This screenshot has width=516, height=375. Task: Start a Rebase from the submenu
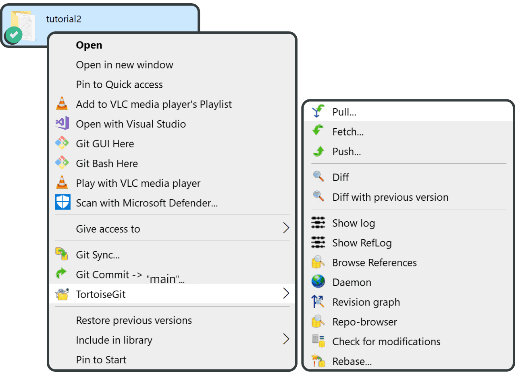pyautogui.click(x=352, y=361)
